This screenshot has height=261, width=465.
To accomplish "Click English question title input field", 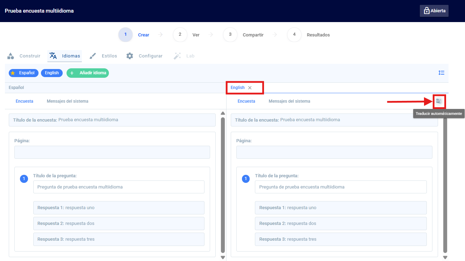I will [x=341, y=187].
